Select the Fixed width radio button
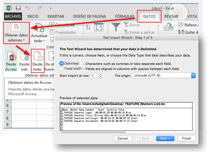 point(62,68)
